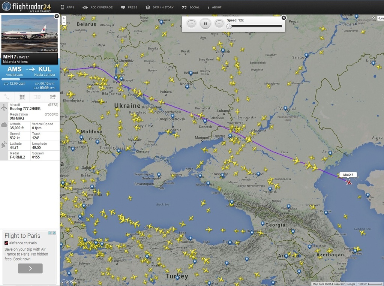Viewport: 384px width, 286px height.
Task: Click the ad's arrow button
Action: pyautogui.click(x=30, y=268)
